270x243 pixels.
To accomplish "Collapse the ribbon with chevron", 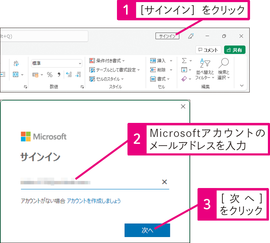I will [242, 85].
